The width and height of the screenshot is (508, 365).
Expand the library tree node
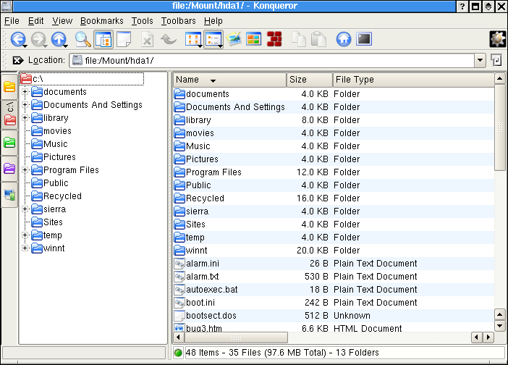(25, 118)
